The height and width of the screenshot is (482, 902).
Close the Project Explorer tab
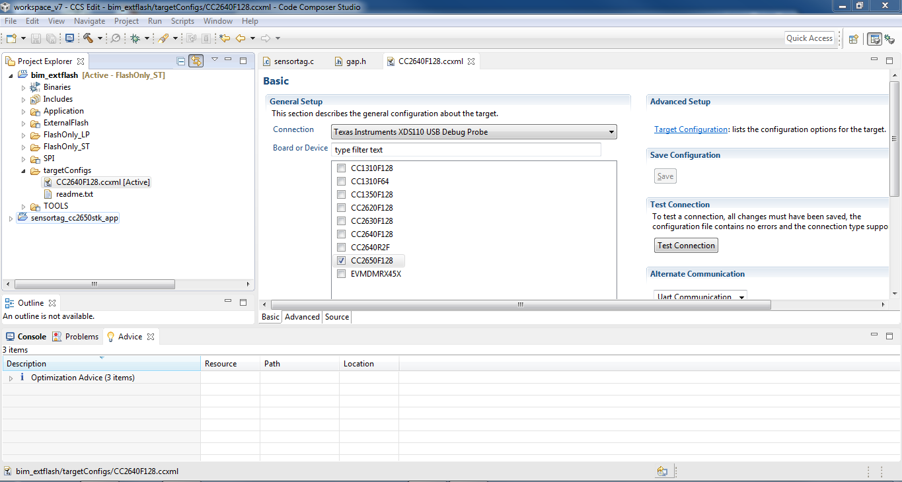[x=81, y=61]
